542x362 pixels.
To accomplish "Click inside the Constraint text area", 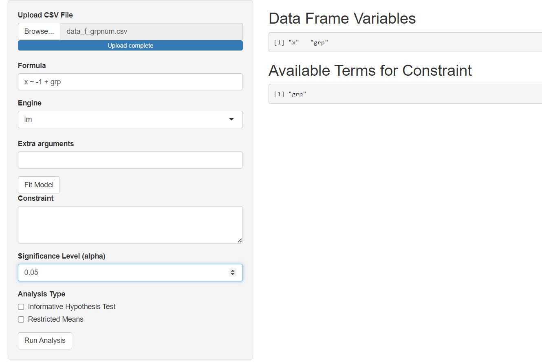I will coord(130,225).
